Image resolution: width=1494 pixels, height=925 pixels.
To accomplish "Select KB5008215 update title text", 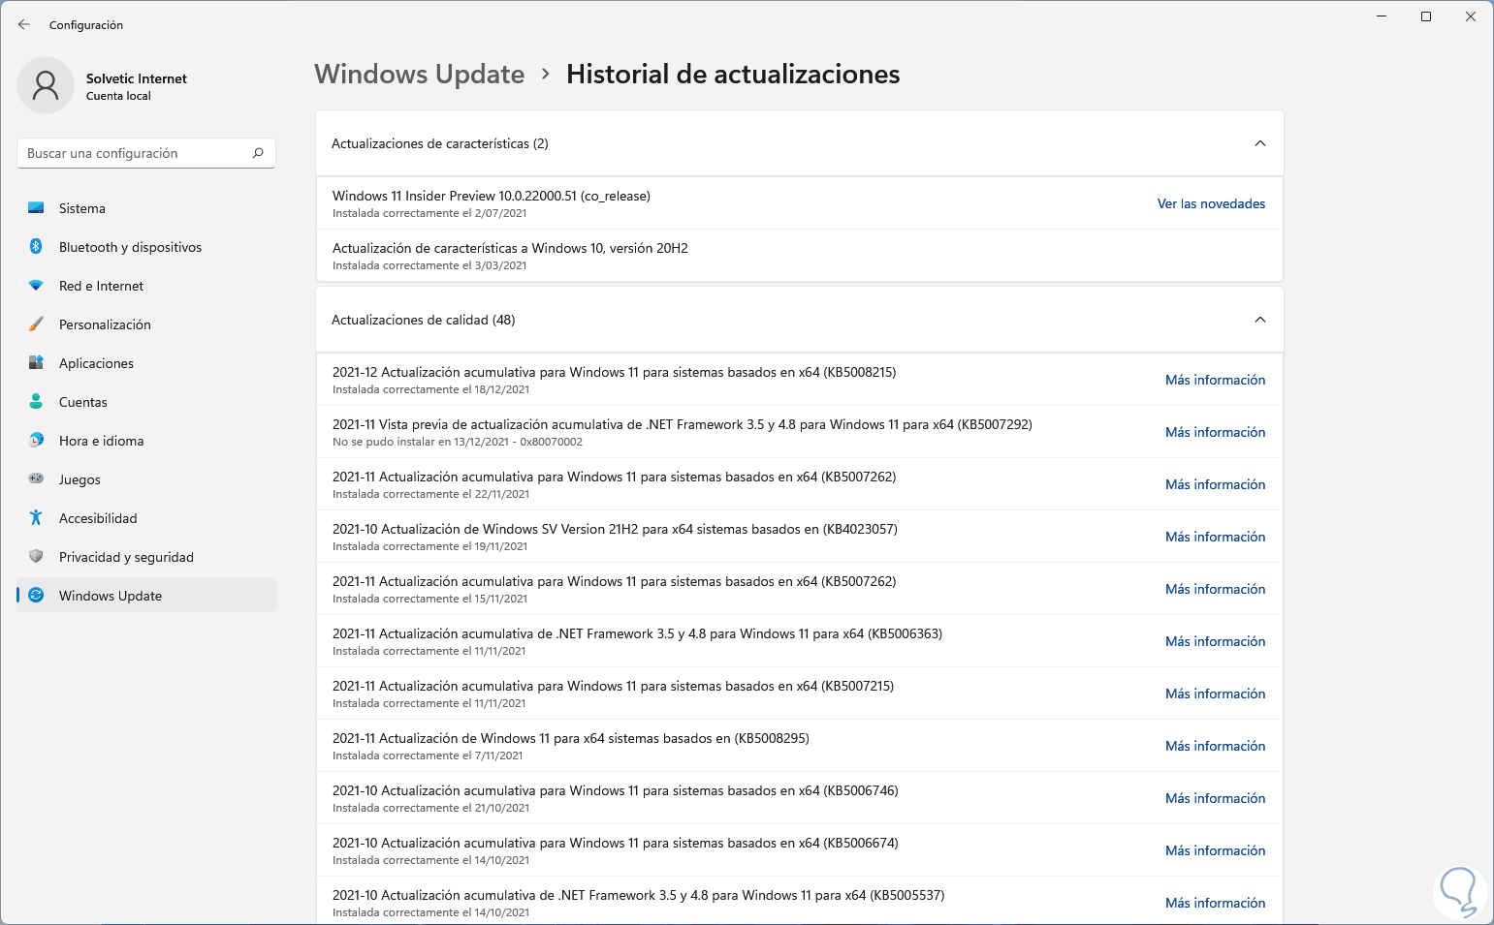I will [x=614, y=372].
